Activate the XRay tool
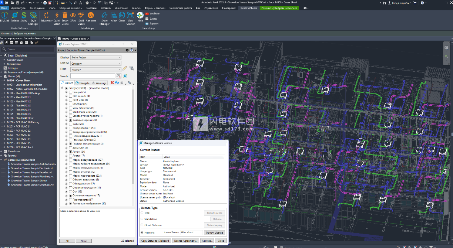Image resolution: width=453 pixels, height=248 pixels. pyautogui.click(x=73, y=16)
